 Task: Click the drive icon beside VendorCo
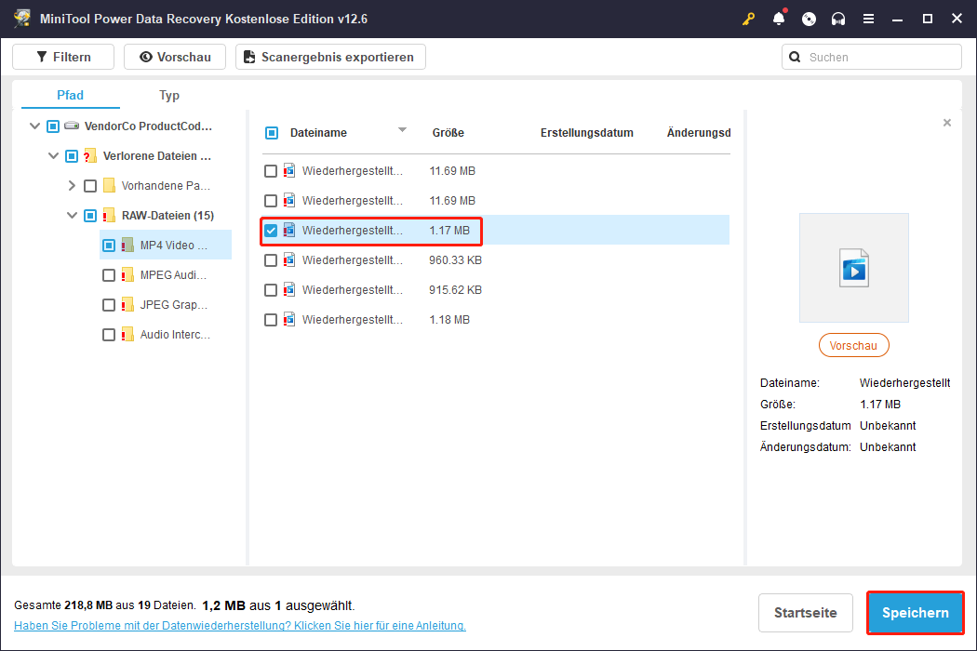[72, 126]
